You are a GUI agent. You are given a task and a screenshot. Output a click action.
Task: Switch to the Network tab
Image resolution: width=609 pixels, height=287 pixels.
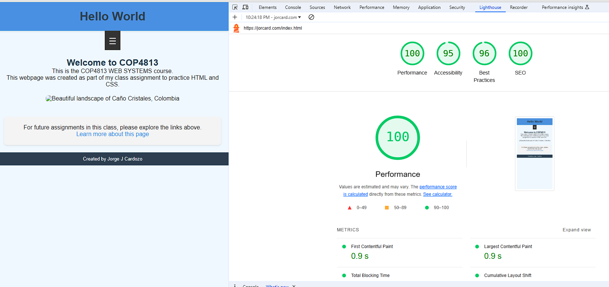[x=342, y=7]
